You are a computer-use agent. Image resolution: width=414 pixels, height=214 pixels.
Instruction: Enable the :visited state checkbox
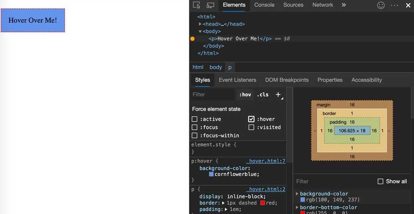tap(251, 128)
